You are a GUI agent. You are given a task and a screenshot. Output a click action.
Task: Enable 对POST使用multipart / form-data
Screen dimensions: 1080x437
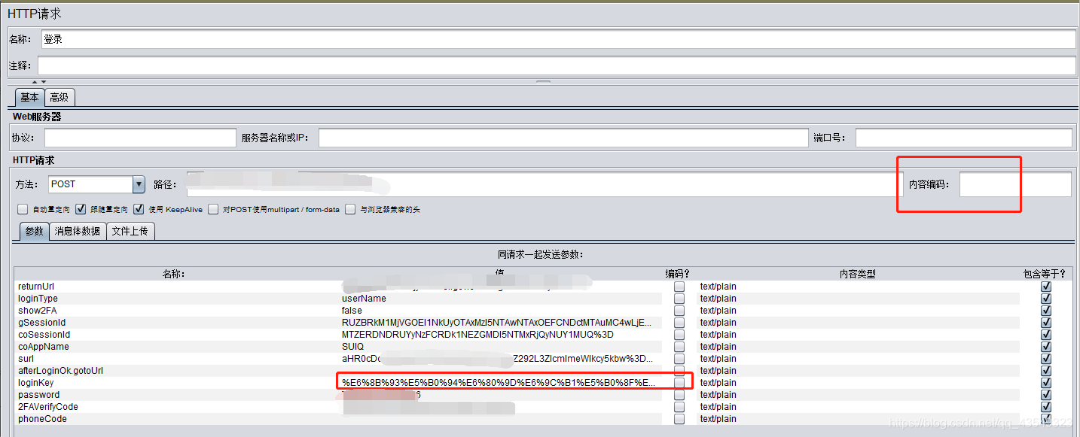coord(212,209)
